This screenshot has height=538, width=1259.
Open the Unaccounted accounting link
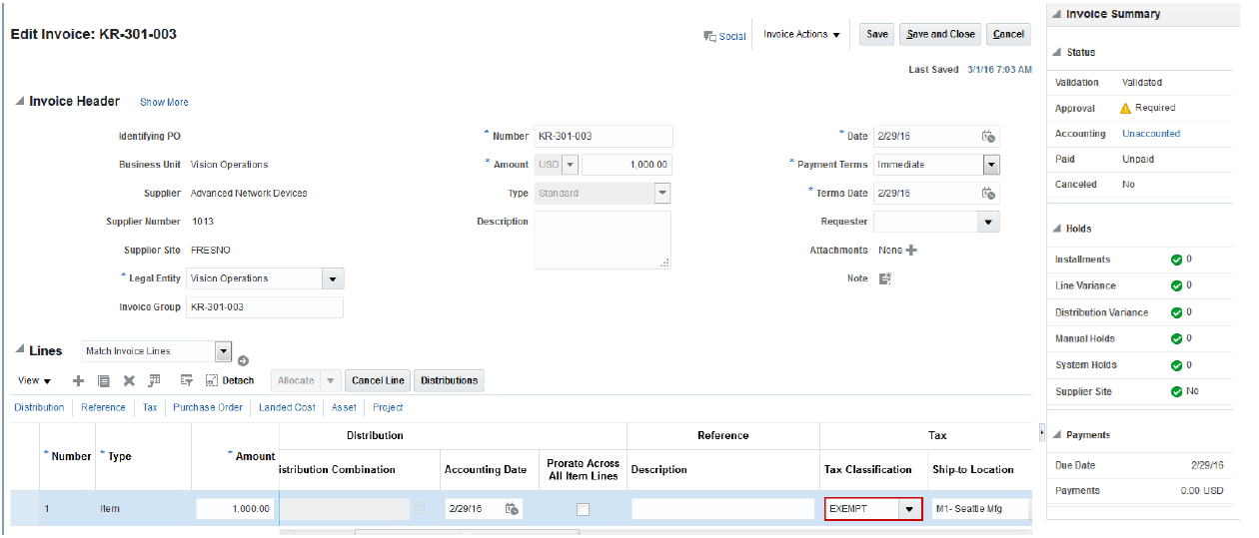tap(1151, 134)
